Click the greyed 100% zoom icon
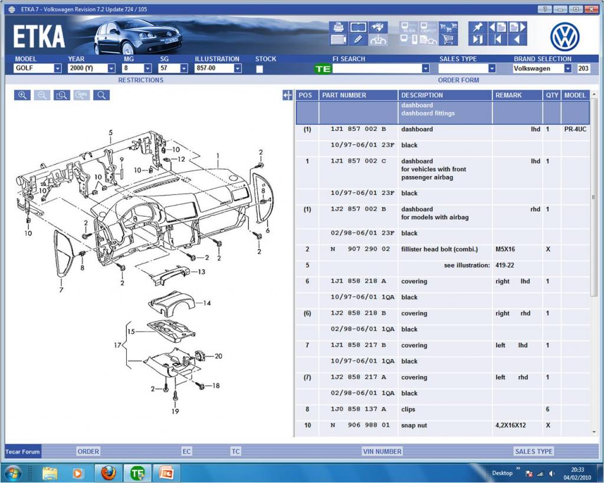The width and height of the screenshot is (604, 483). click(81, 95)
